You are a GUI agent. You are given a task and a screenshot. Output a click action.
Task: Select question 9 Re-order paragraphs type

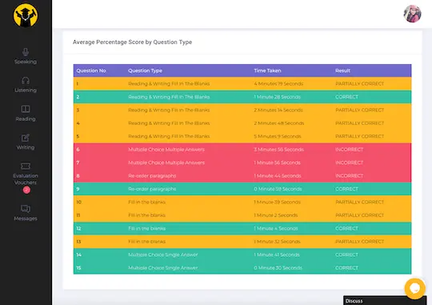152,189
